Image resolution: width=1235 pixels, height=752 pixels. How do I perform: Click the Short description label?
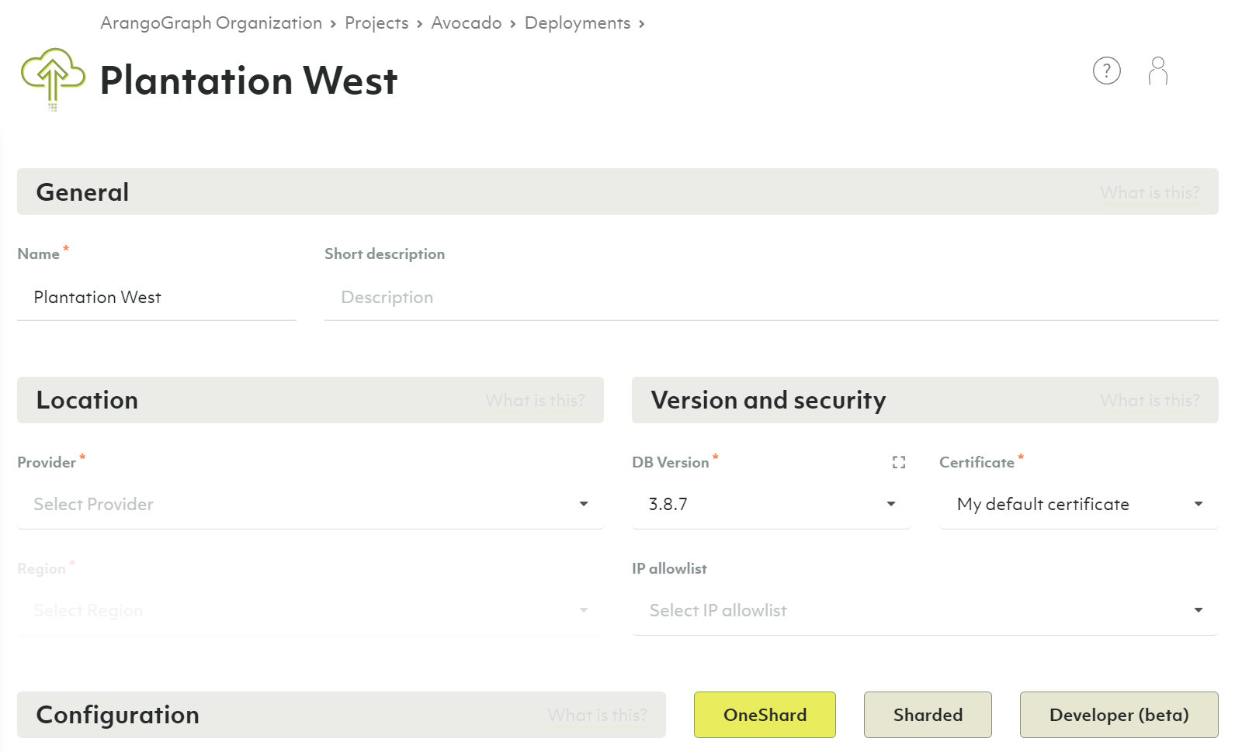click(384, 254)
